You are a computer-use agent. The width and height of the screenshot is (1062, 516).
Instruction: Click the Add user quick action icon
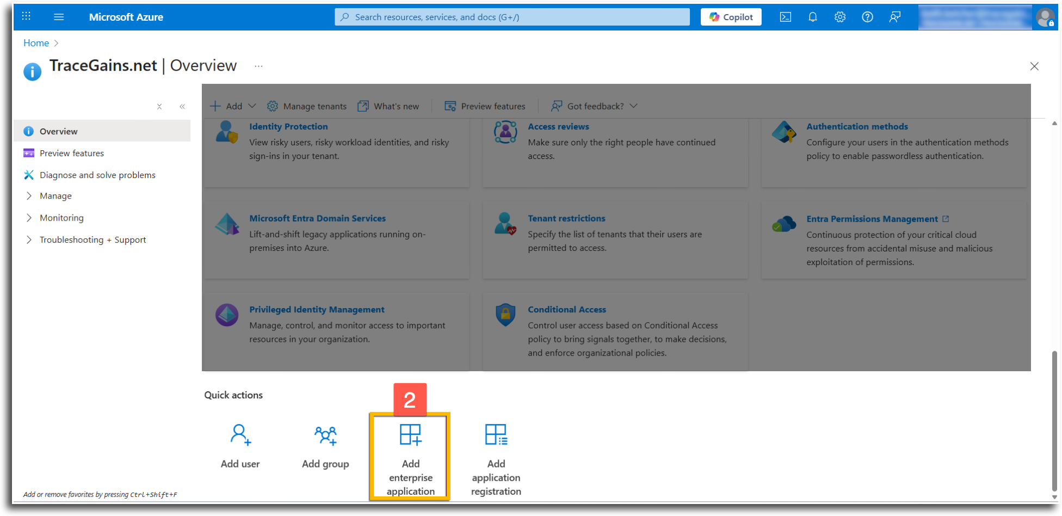[240, 435]
